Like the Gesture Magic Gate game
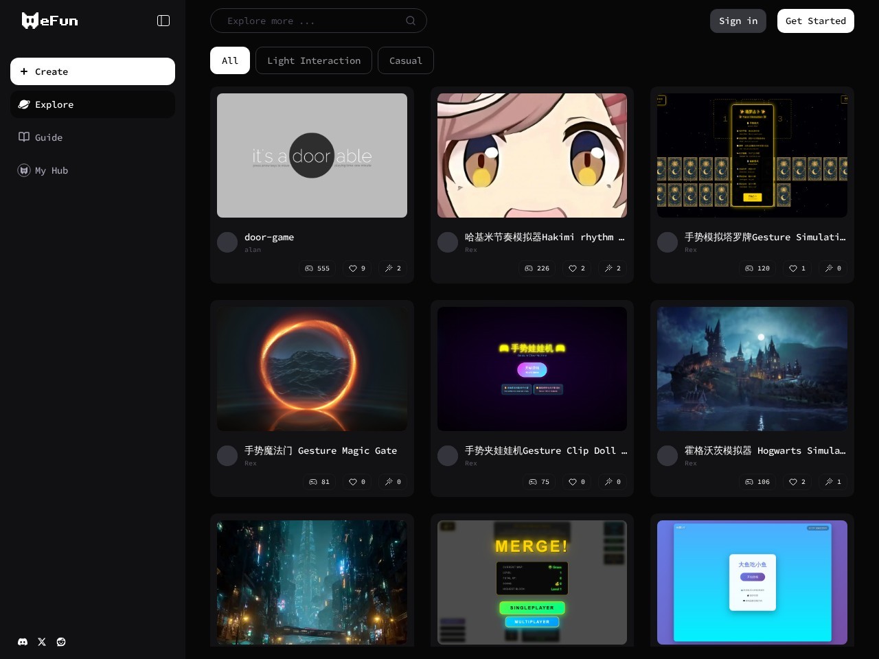 (x=357, y=482)
